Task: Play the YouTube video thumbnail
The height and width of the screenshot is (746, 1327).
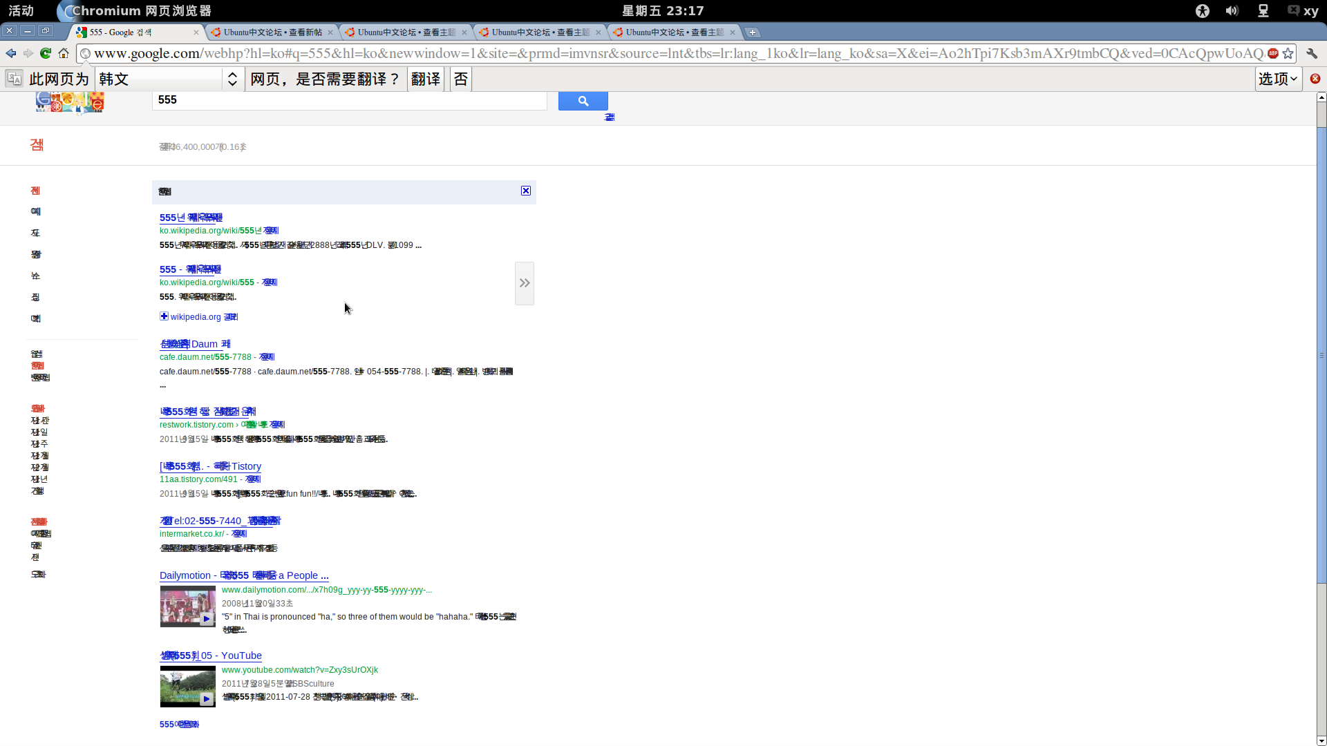Action: [x=187, y=687]
